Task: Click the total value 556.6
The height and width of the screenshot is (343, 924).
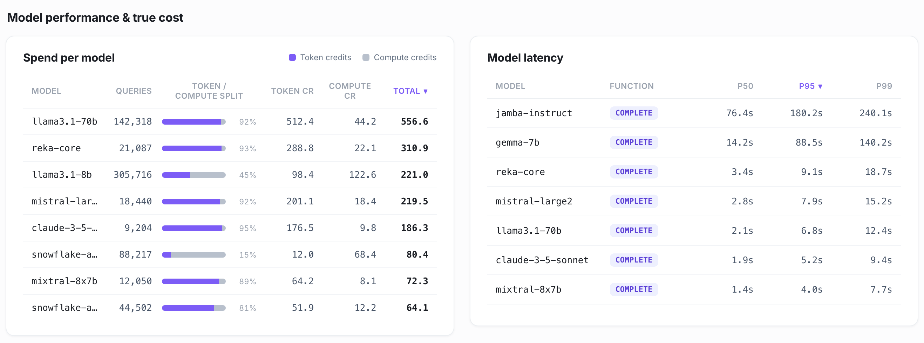Action: coord(414,122)
